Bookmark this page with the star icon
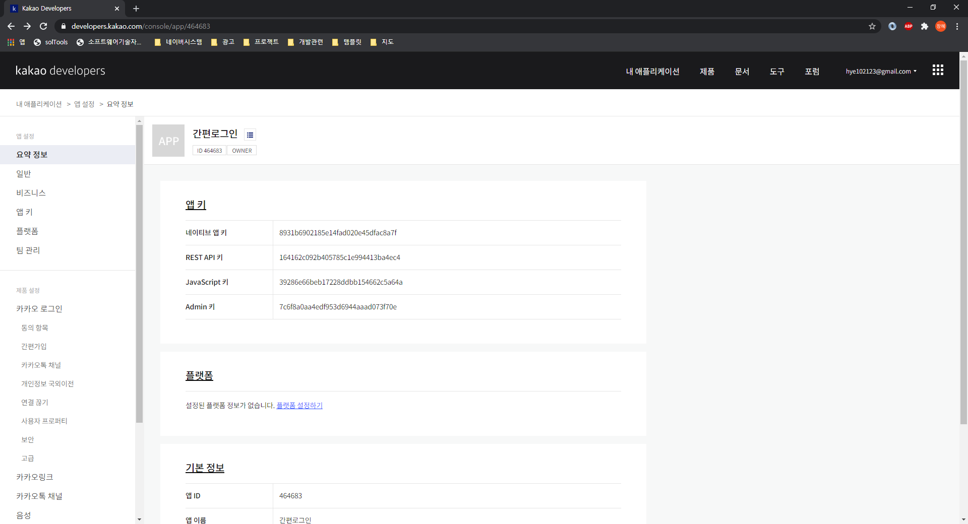The width and height of the screenshot is (968, 524). [x=872, y=26]
